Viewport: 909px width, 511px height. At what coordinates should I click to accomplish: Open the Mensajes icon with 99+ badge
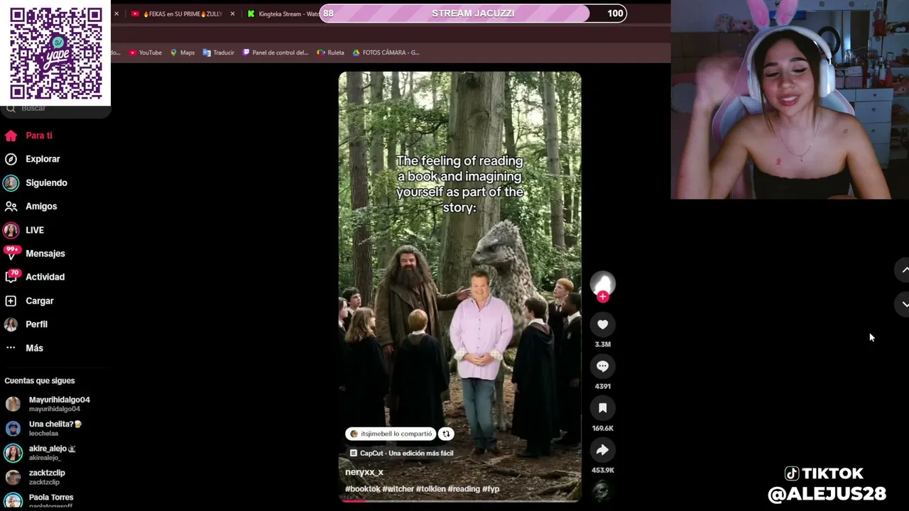(x=11, y=253)
